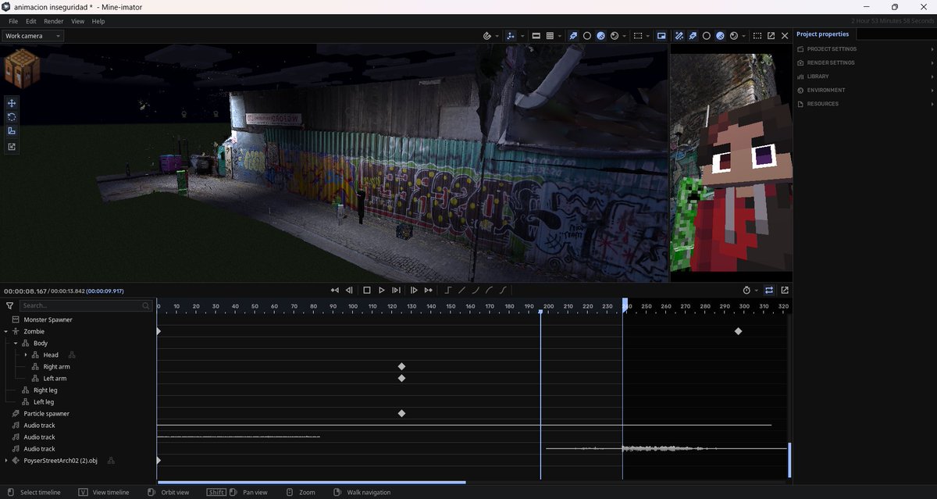Screen dimensions: 937x499
Task: Open the Help menu
Action: (x=98, y=21)
